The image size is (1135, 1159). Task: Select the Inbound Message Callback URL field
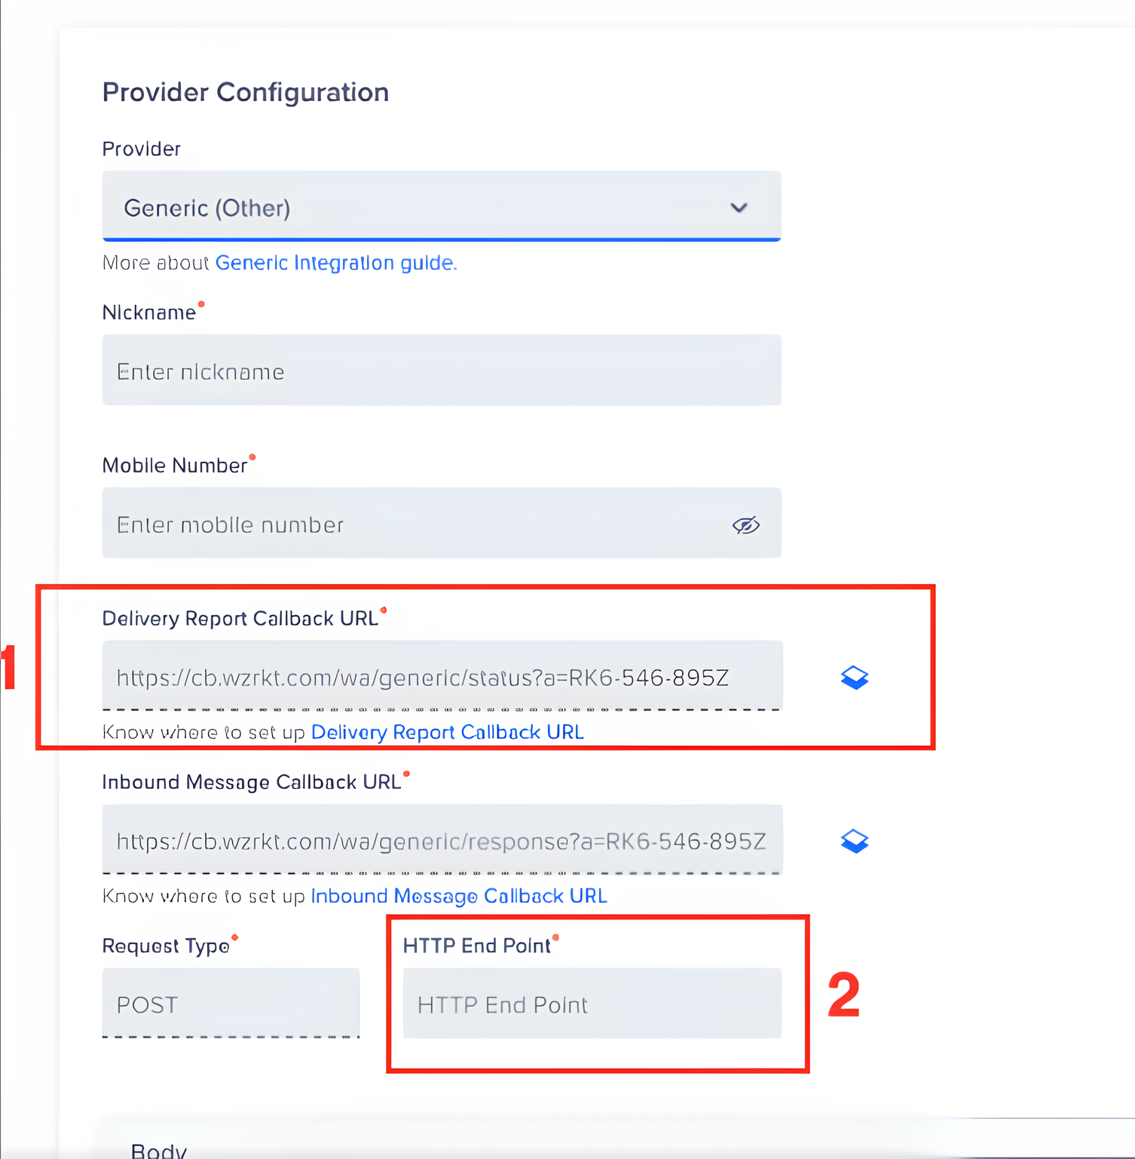(x=441, y=841)
